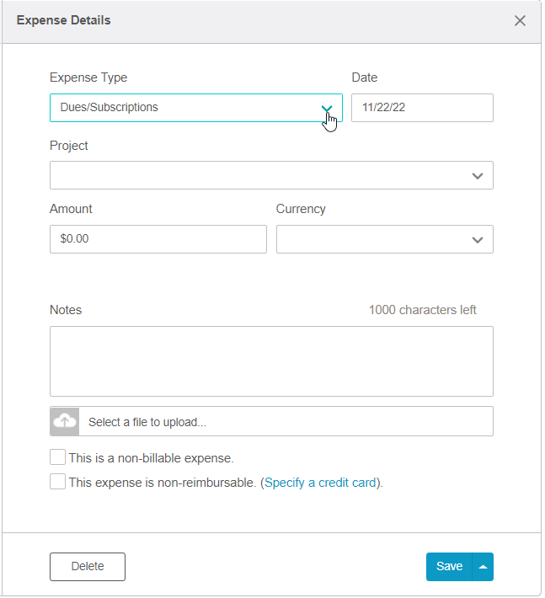The width and height of the screenshot is (545, 598).
Task: Open the Project dropdown arrow
Action: click(478, 176)
